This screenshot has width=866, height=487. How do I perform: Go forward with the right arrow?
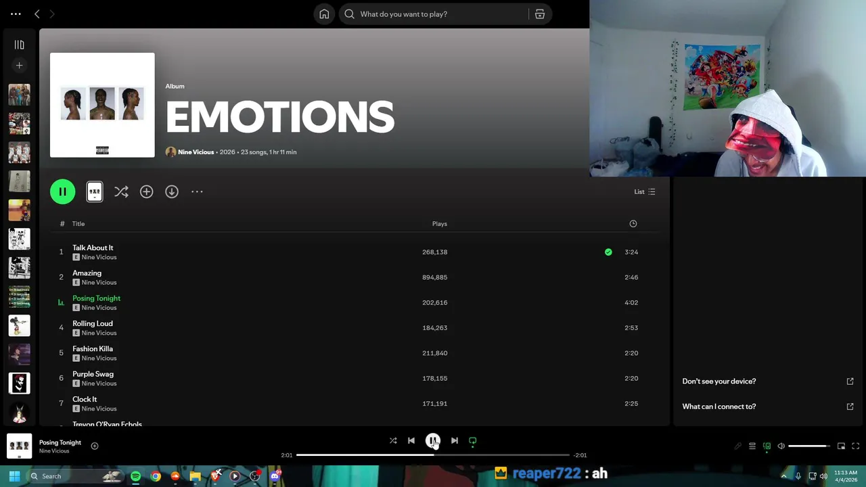(x=51, y=14)
